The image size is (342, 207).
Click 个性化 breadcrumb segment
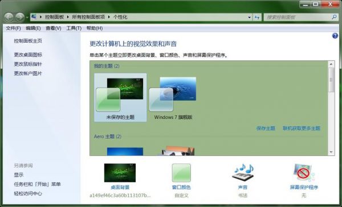120,17
